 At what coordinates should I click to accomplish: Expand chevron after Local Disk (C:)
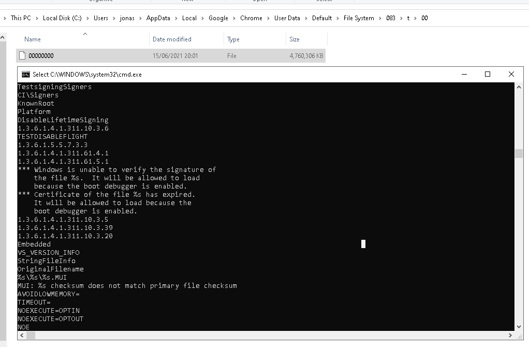click(x=87, y=18)
